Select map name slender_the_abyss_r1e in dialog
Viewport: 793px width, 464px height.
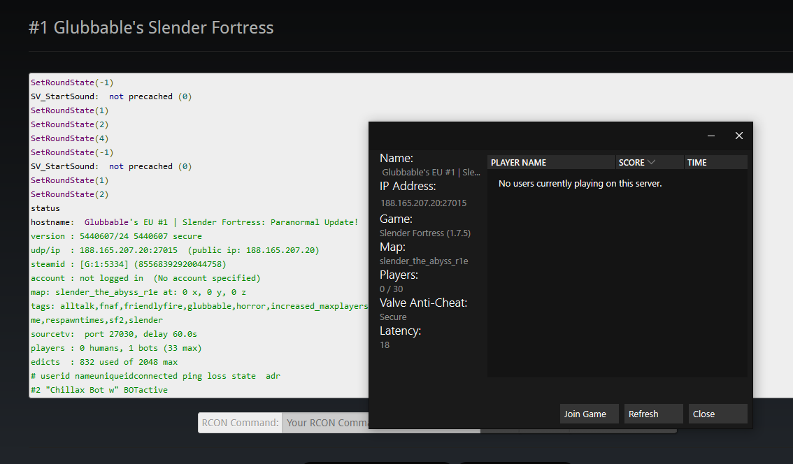424,261
